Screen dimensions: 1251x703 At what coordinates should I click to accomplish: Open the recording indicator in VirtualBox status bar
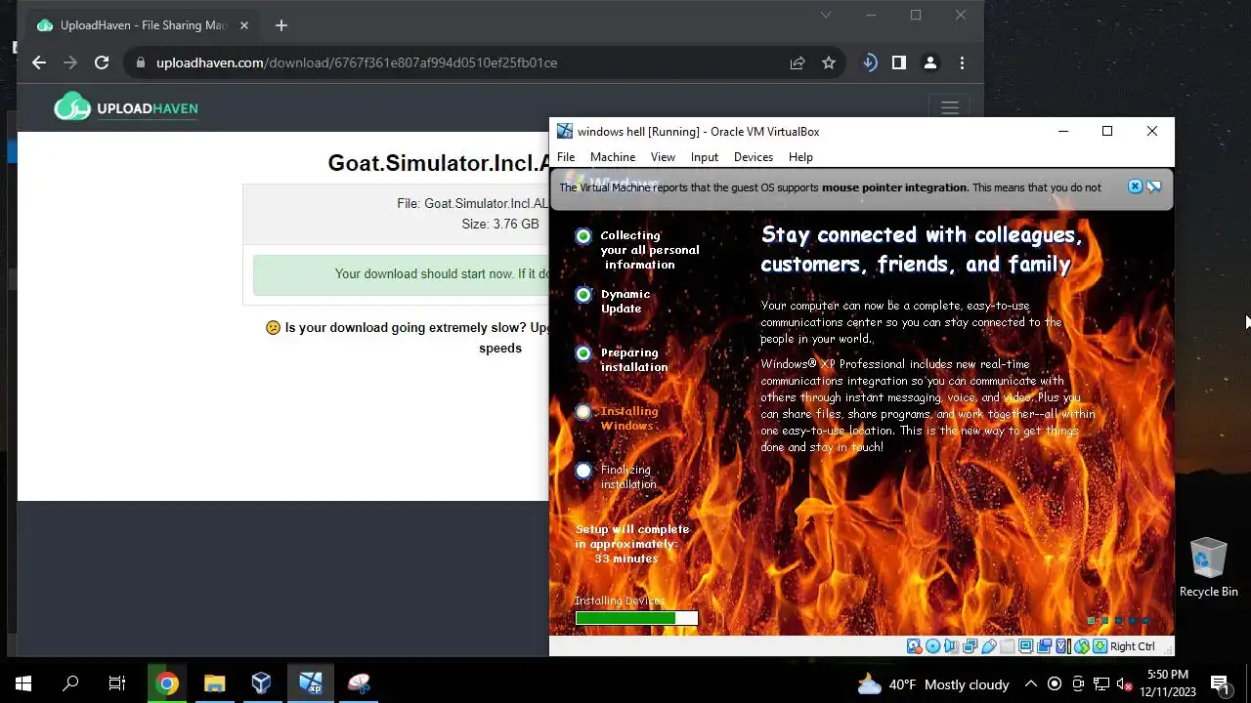[1045, 646]
